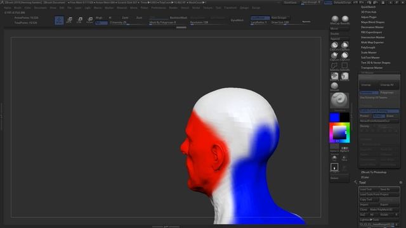Screen dimensions: 406x228
Task: Select the DragRect stroke icon
Action: 334,167
